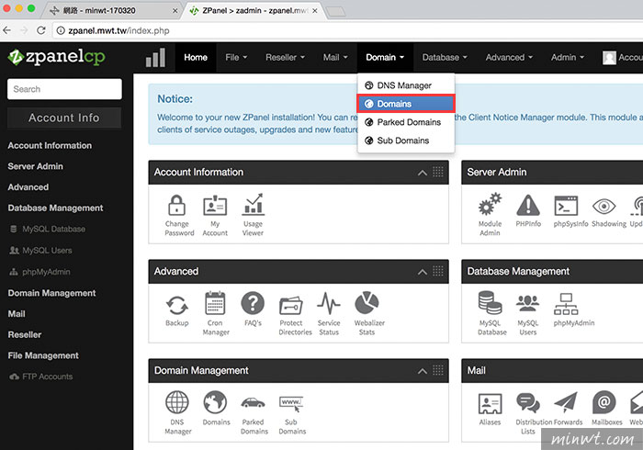Image resolution: width=643 pixels, height=450 pixels.
Task: Open Database Management in sidebar
Action: pyautogui.click(x=55, y=208)
